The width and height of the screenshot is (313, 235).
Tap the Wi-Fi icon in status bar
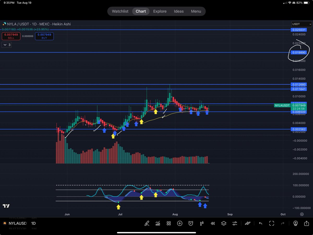[x=290, y=3]
